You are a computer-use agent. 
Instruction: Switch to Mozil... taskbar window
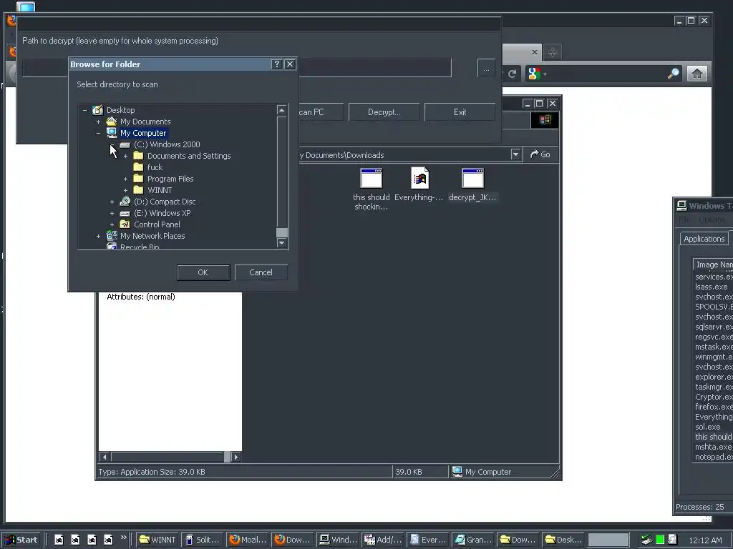248,540
